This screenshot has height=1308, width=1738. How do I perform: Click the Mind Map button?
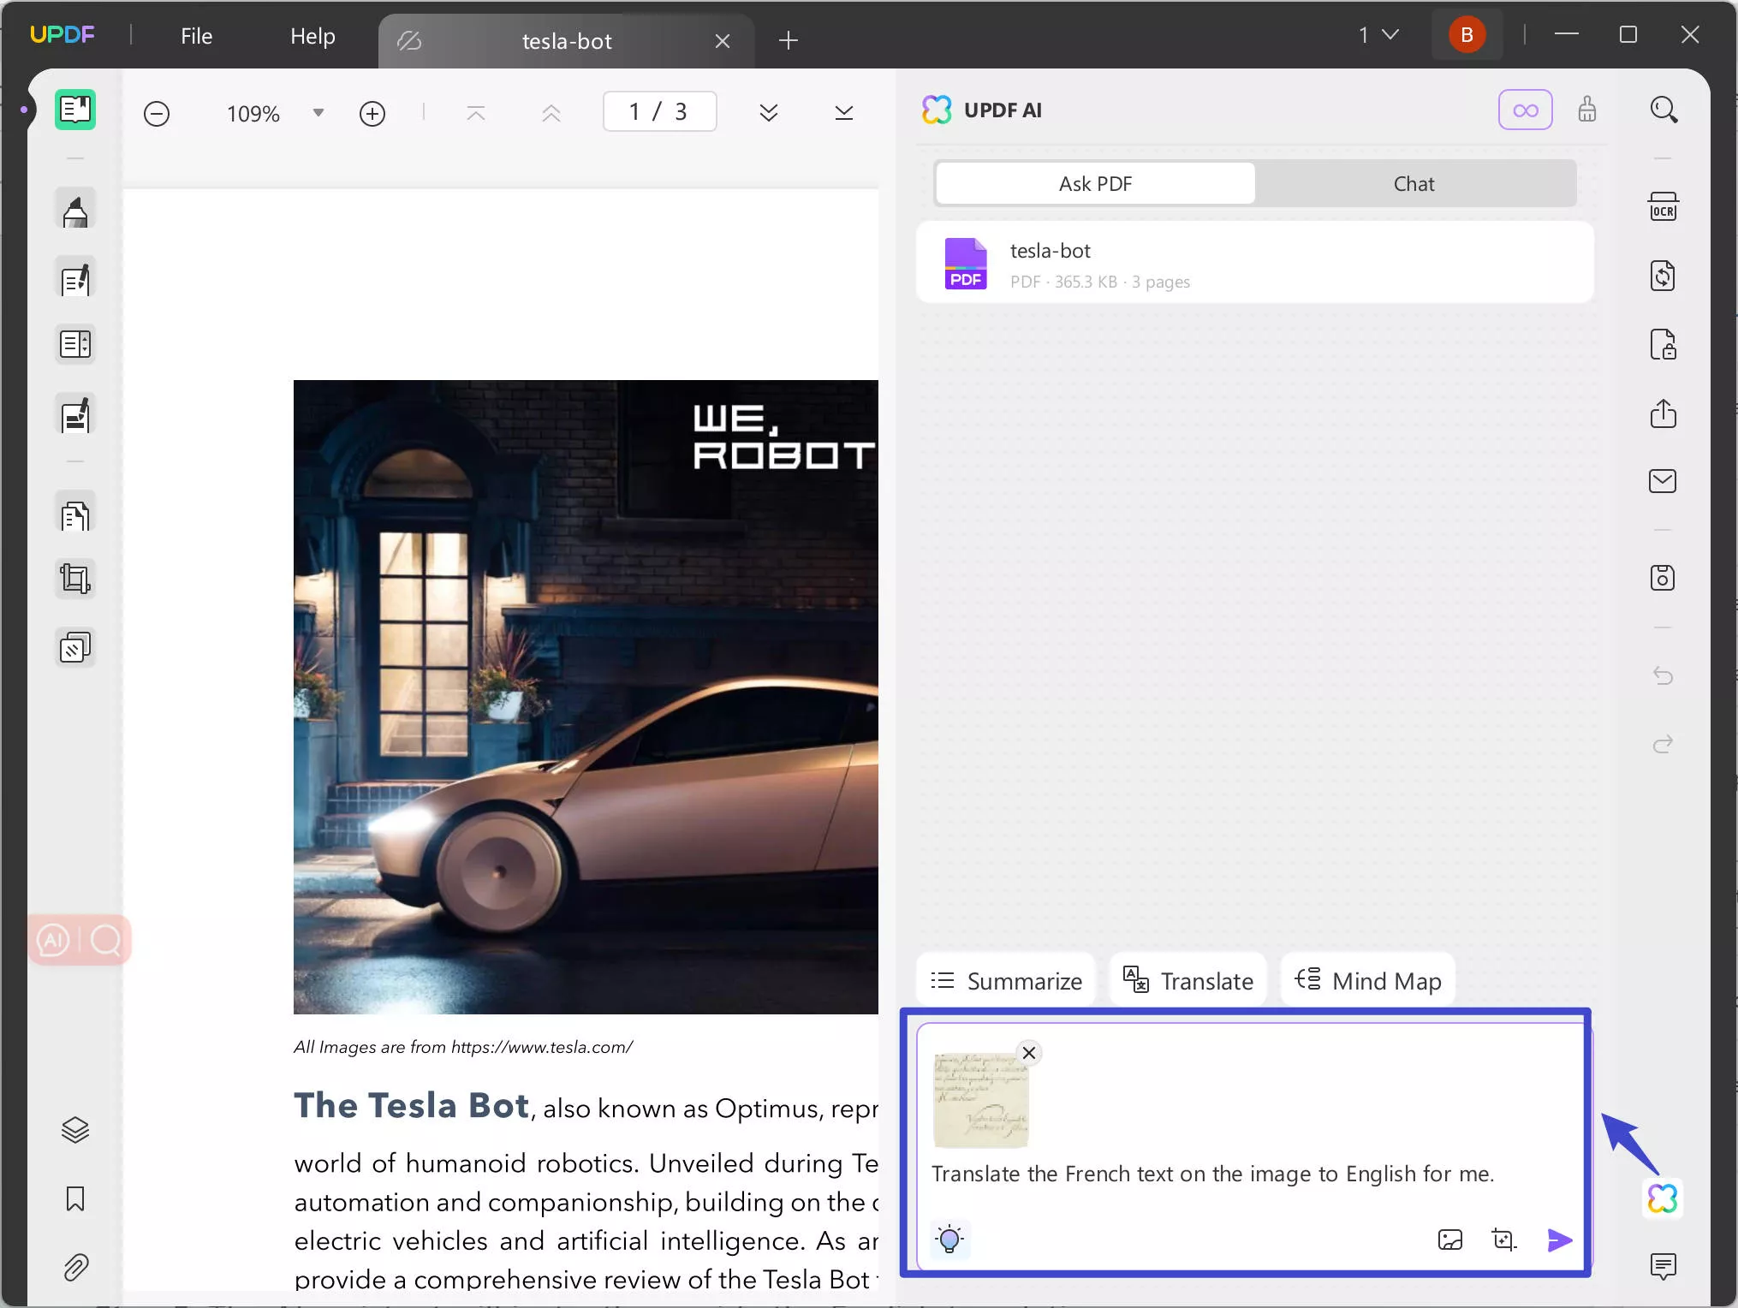coord(1367,981)
